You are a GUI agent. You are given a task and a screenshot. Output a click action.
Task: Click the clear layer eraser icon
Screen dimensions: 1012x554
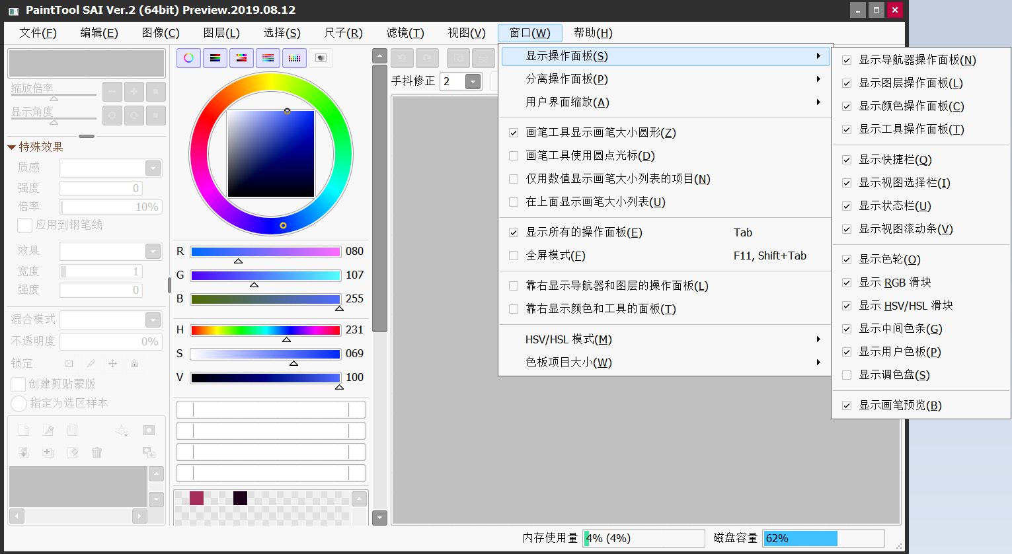(x=72, y=452)
